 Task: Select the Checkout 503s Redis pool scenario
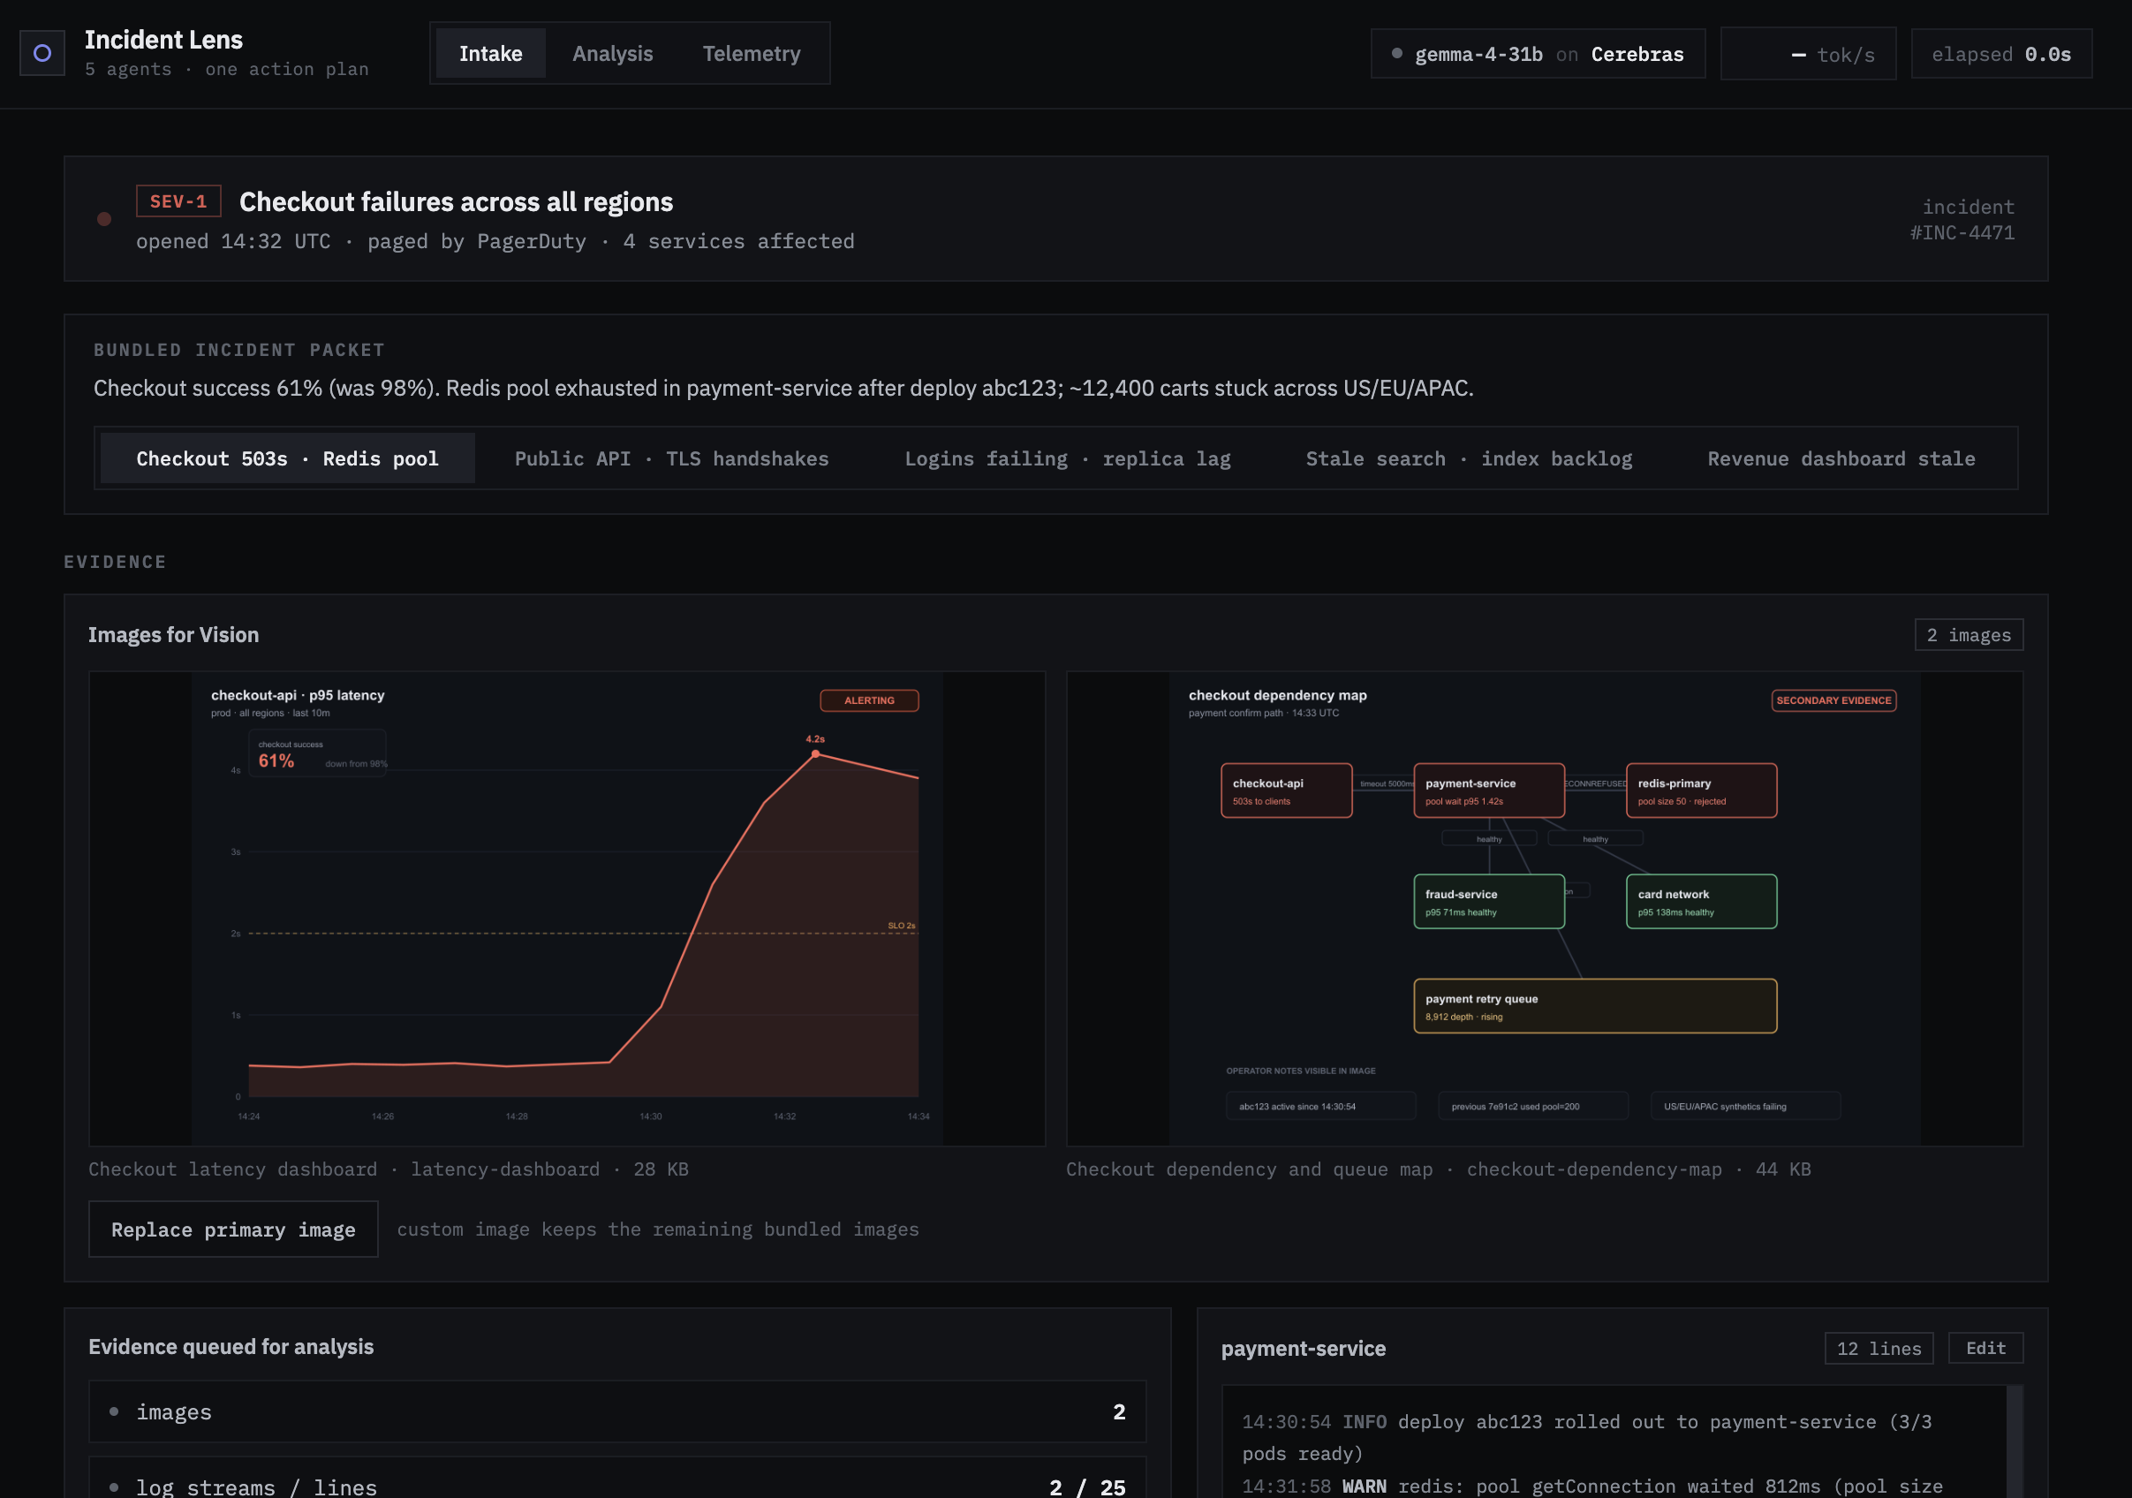(x=288, y=458)
